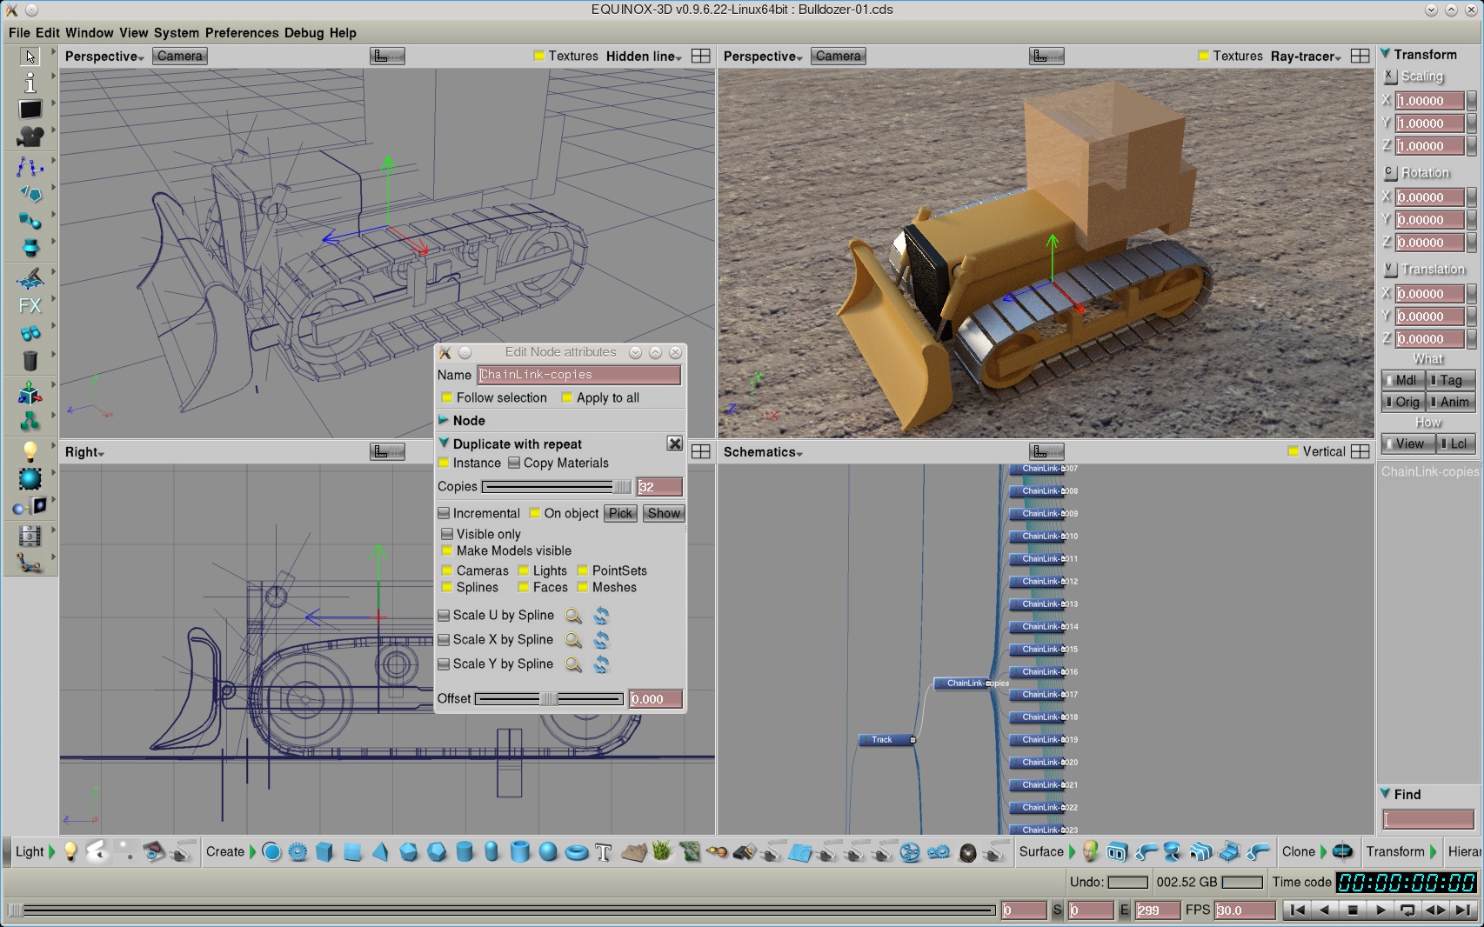Open the Hidden line render mode dropdown
1484x927 pixels.
[644, 57]
